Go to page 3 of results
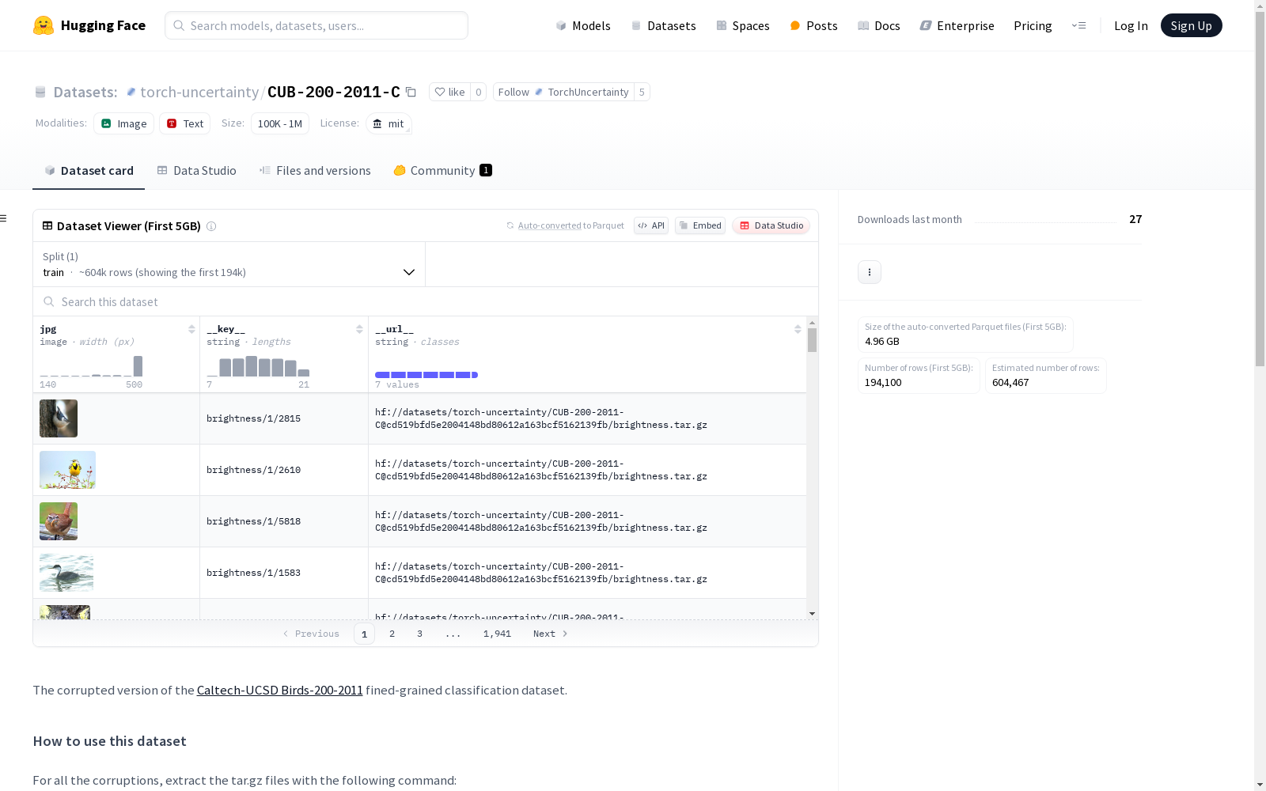 419,634
